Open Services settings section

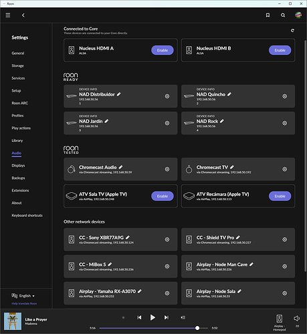coord(18,78)
